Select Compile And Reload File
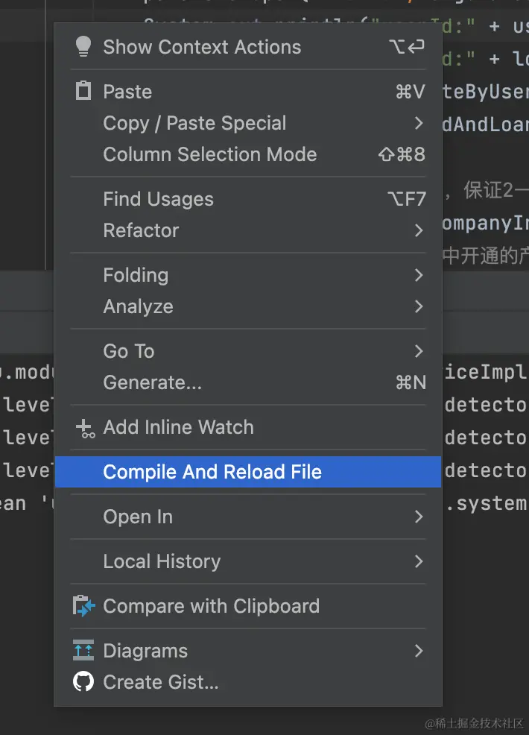The height and width of the screenshot is (735, 529). click(x=248, y=472)
